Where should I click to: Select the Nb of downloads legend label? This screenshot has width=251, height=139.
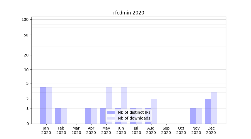(134, 118)
